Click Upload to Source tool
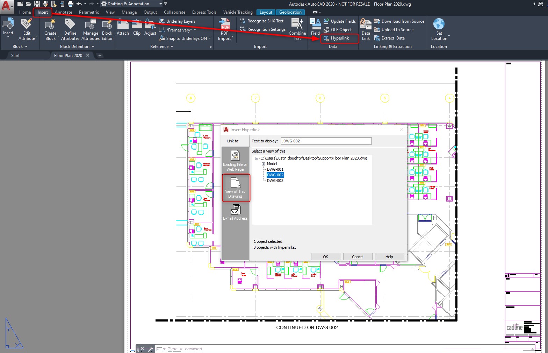This screenshot has width=548, height=353. [394, 30]
